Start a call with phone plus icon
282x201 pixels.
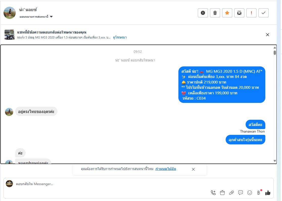pos(213,193)
